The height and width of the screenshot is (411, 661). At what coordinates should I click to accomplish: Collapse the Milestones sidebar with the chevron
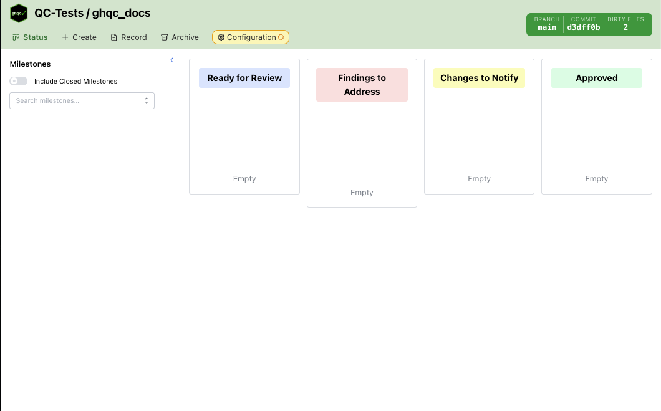pos(171,60)
